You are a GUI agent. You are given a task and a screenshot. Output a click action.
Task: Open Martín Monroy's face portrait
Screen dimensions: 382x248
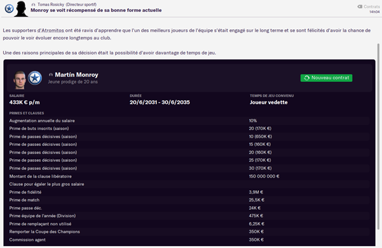(x=20, y=80)
